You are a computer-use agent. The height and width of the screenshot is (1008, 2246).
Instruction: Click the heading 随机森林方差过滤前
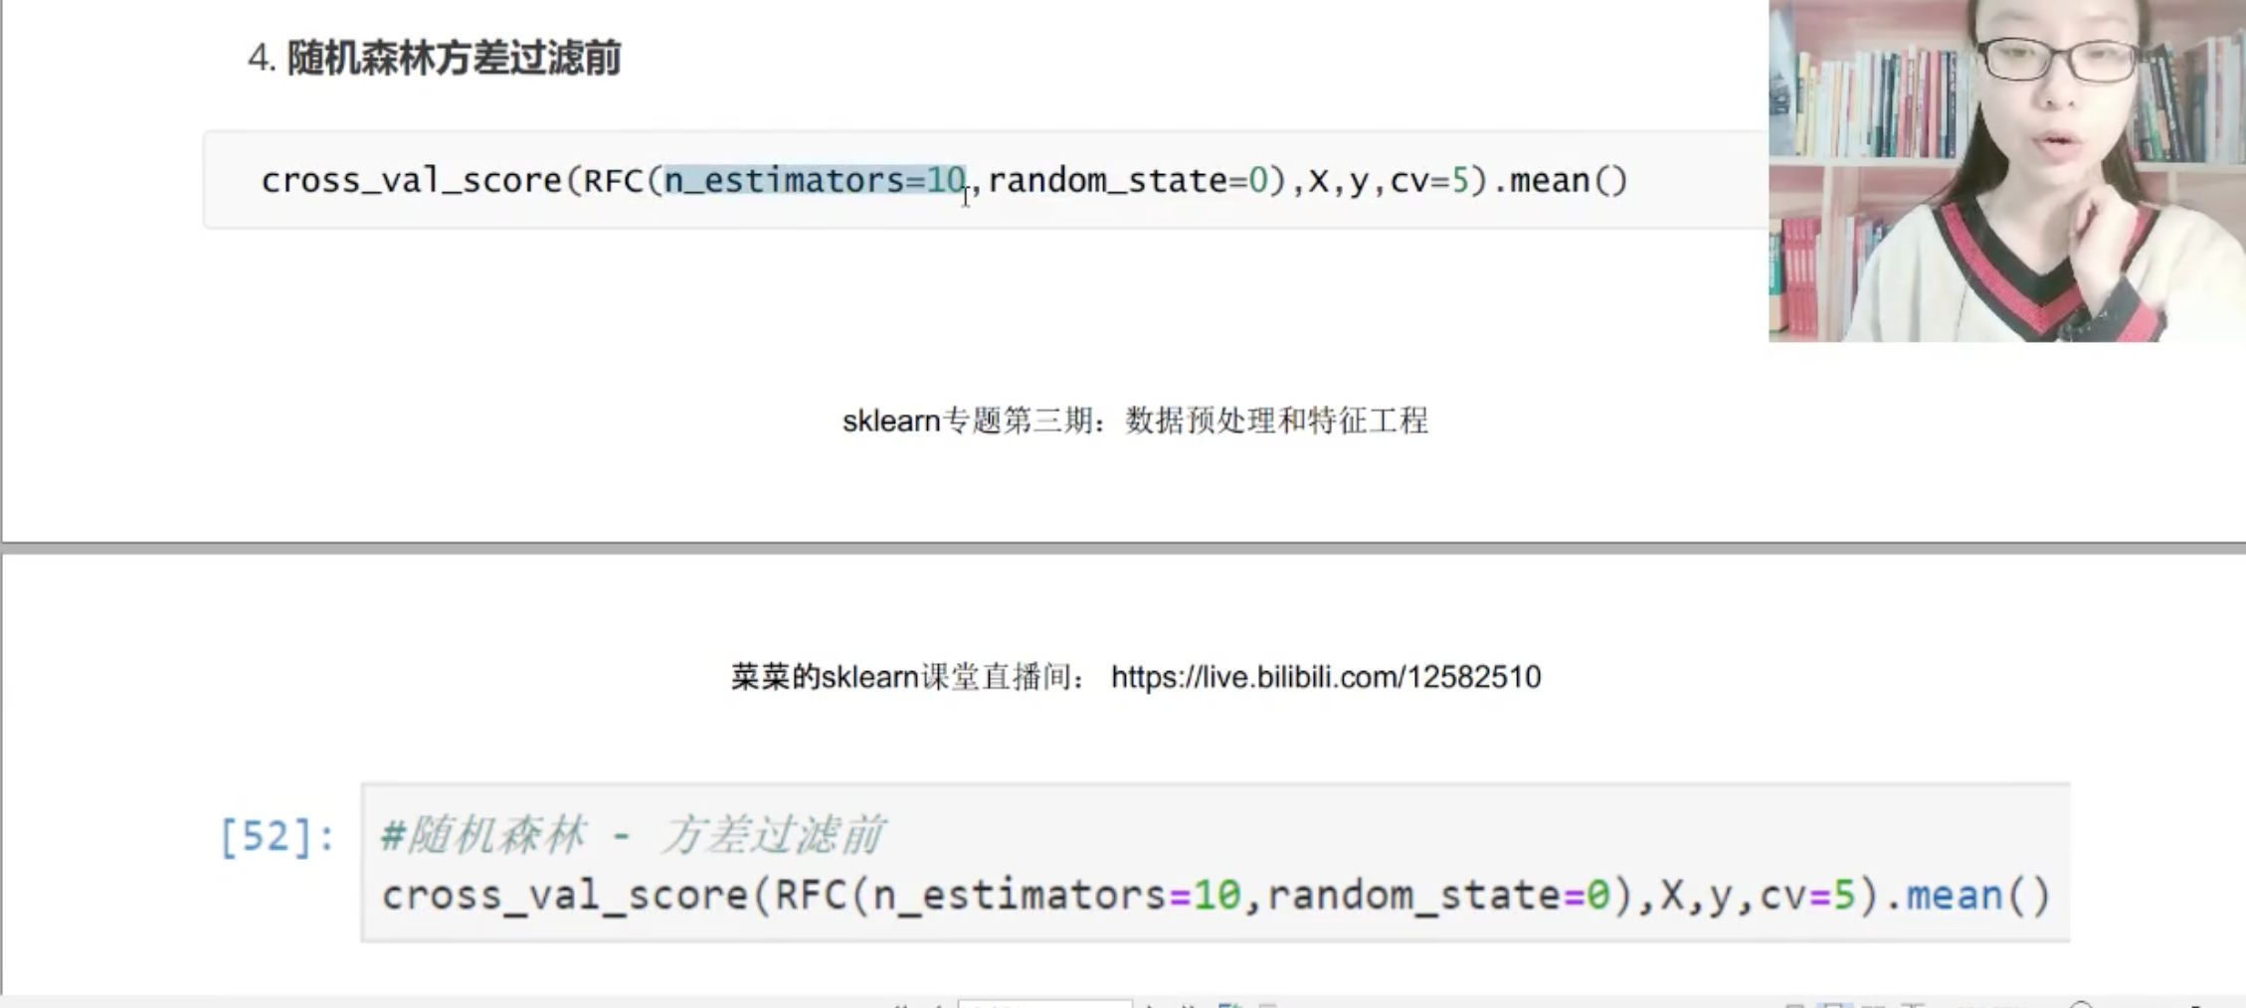455,58
